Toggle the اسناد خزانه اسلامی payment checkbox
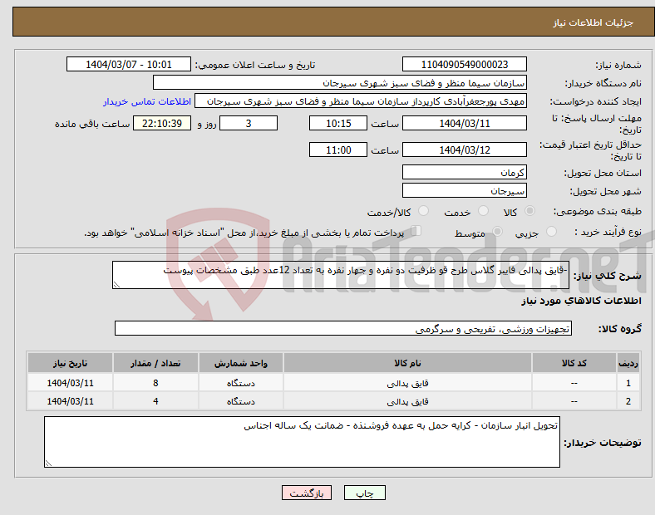 pos(416,231)
